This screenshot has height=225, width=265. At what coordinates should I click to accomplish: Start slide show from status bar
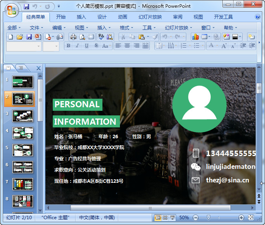coord(172,218)
